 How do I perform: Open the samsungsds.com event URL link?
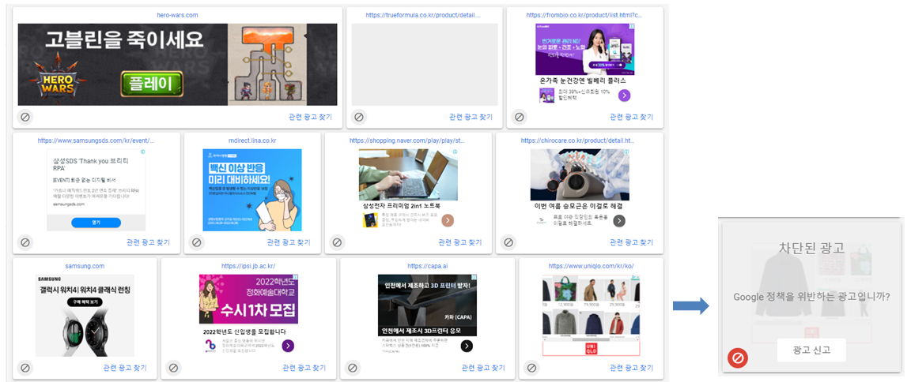tap(96, 140)
